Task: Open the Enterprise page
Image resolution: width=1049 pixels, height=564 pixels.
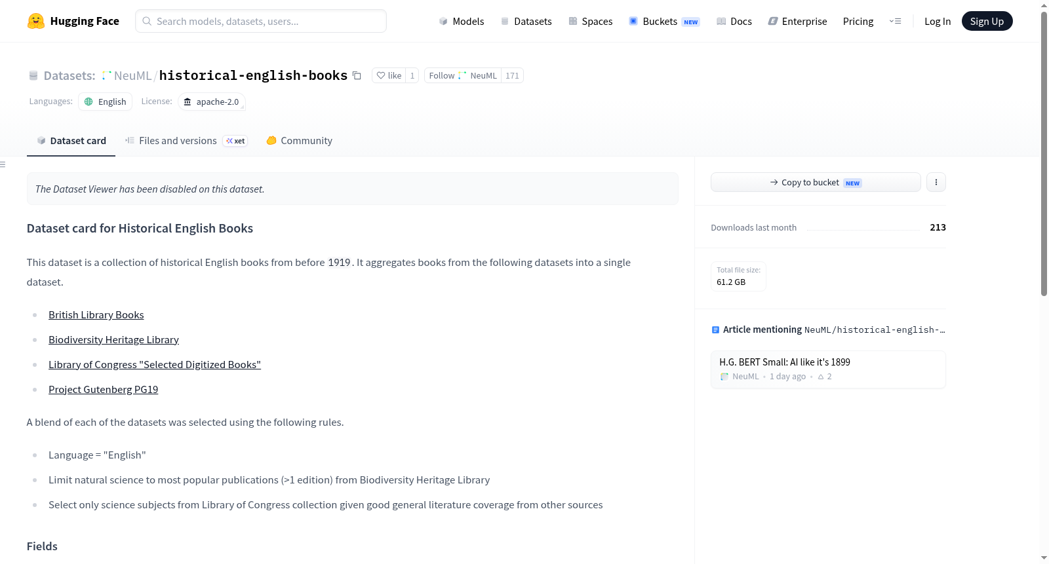Action: pyautogui.click(x=797, y=21)
